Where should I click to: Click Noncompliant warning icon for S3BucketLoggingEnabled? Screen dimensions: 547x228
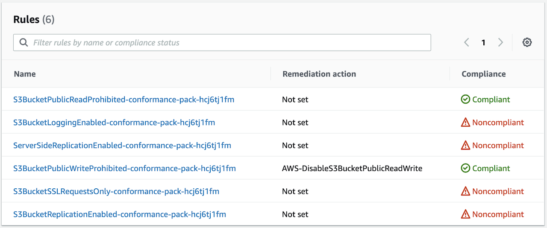pos(465,123)
